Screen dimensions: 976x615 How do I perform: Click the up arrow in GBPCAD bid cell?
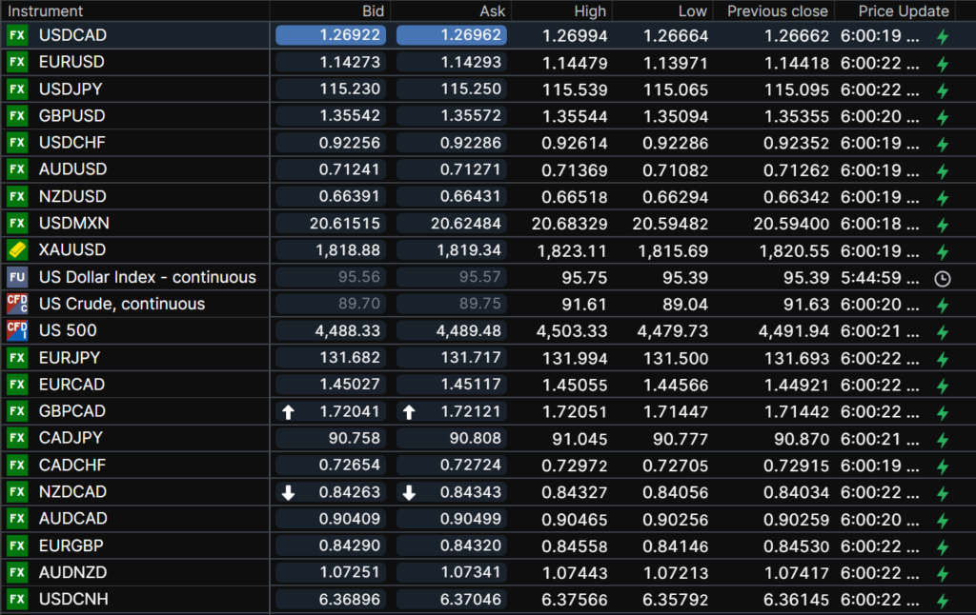288,412
